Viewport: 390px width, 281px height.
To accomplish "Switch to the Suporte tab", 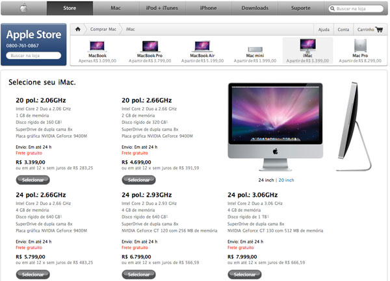I will [x=301, y=8].
